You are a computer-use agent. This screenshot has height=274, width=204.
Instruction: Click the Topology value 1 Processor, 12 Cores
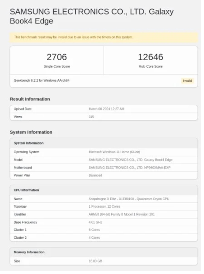point(105,207)
